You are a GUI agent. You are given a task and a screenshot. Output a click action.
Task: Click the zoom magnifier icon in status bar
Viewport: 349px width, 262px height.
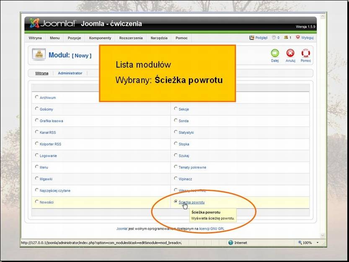pos(300,242)
